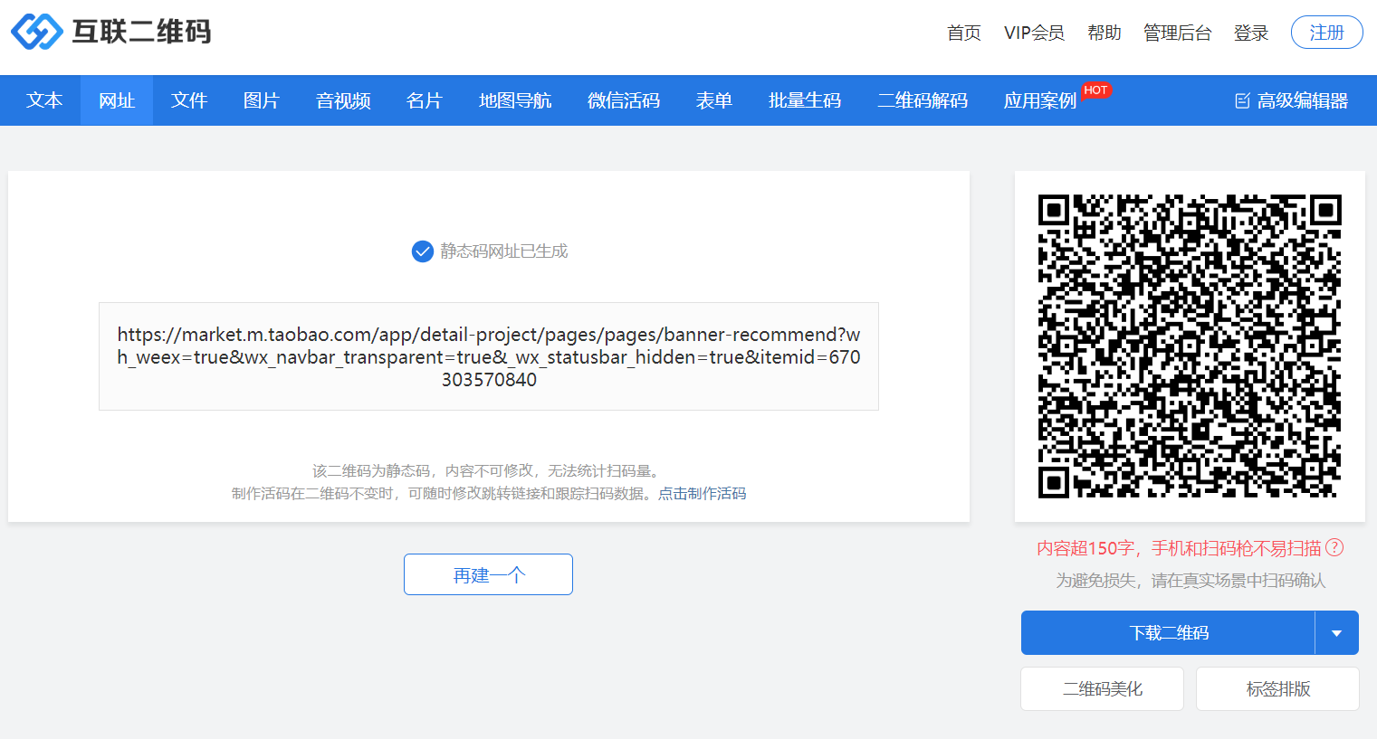Open the 二维码解码 tab

[x=921, y=100]
